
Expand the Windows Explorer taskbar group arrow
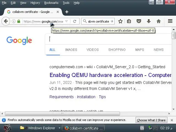coord(59,128)
